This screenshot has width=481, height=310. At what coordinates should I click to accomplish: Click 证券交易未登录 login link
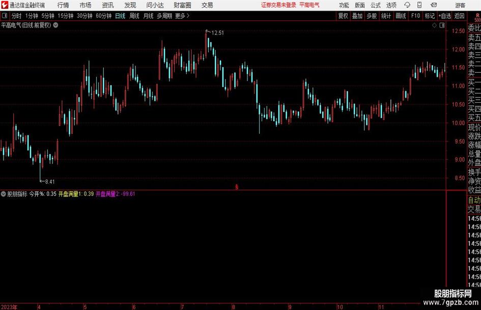[278, 5]
